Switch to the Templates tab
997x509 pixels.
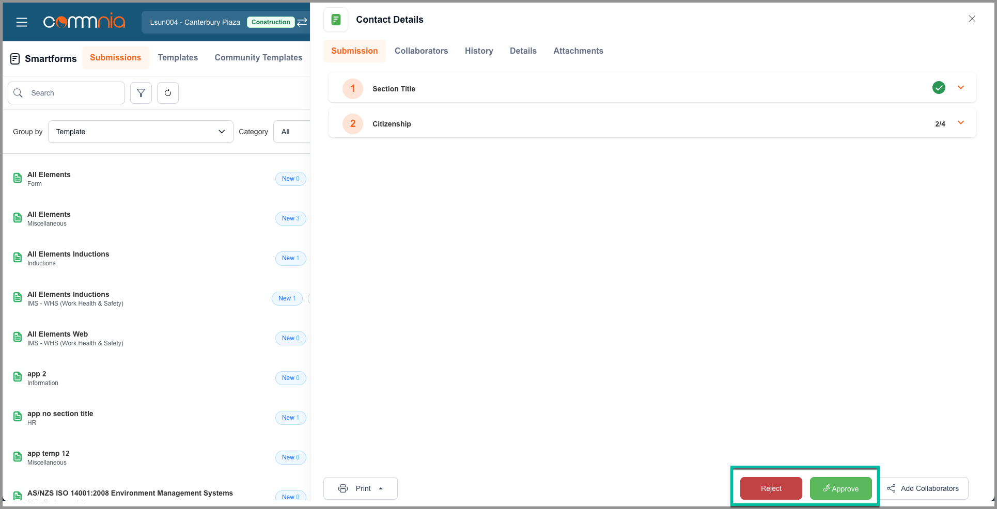[x=178, y=58]
